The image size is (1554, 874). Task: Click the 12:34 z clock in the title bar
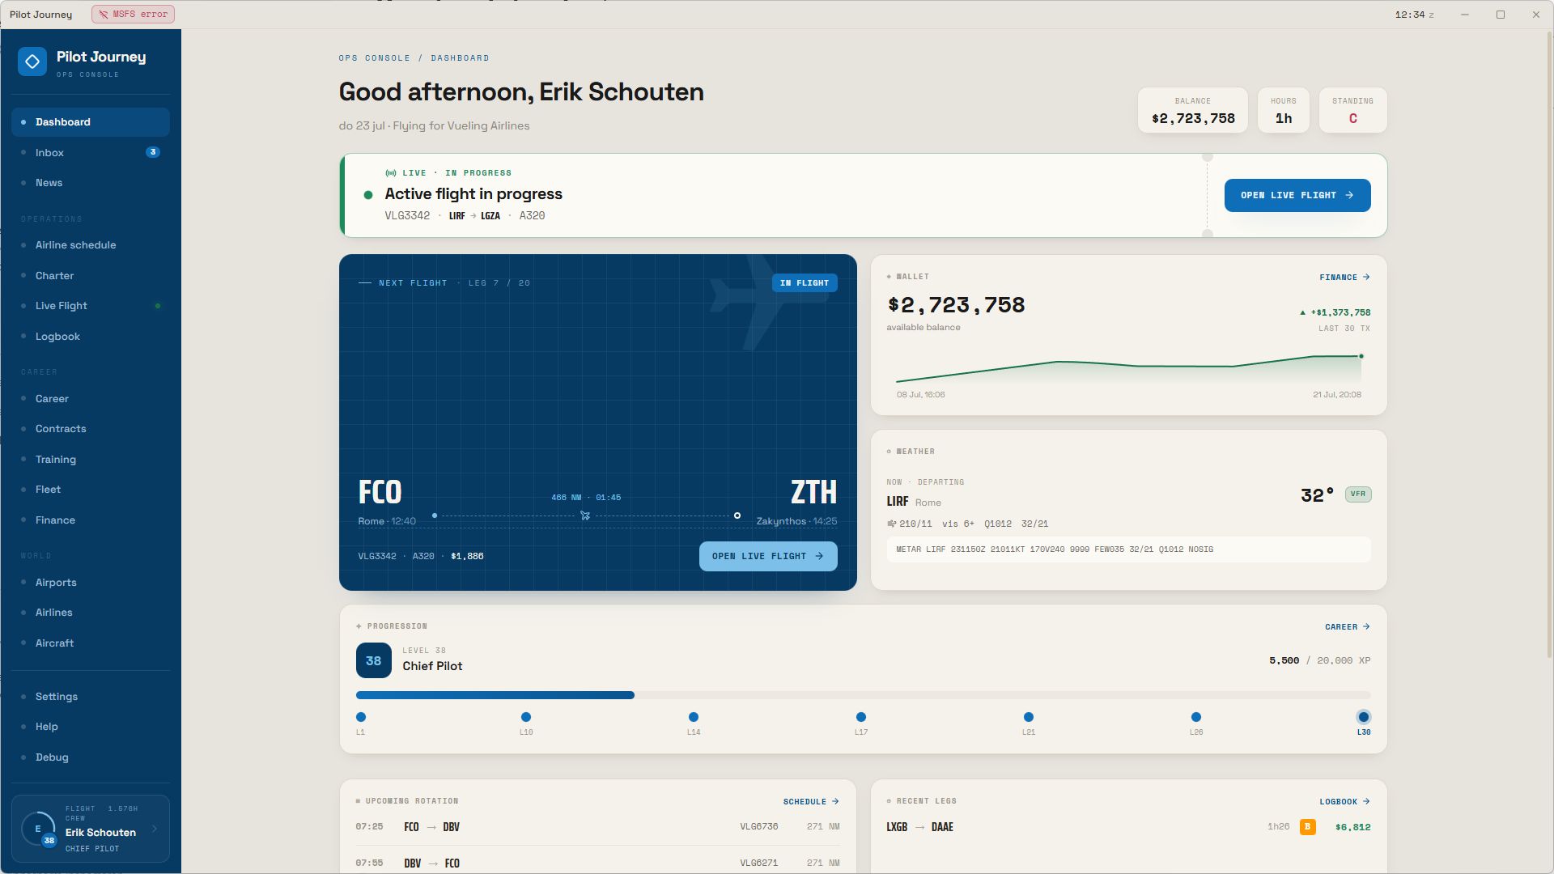pyautogui.click(x=1414, y=15)
